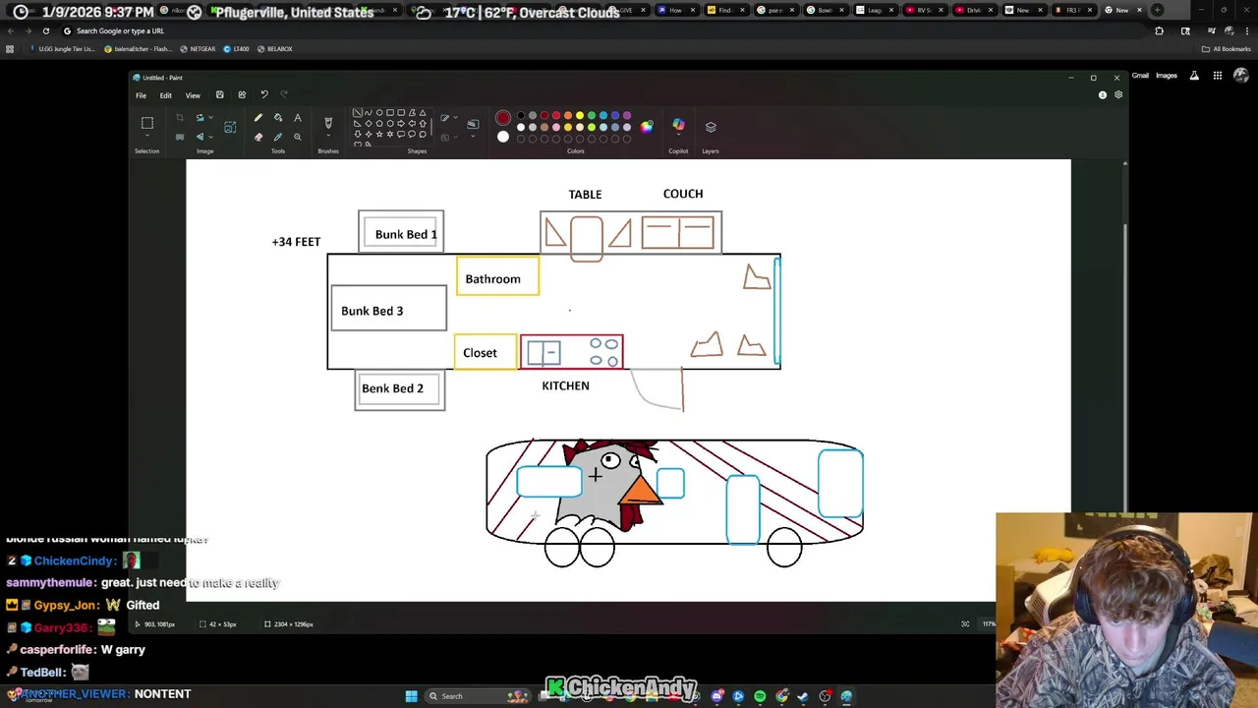Click the Undo arrow
The height and width of the screenshot is (708, 1258).
[x=264, y=94]
